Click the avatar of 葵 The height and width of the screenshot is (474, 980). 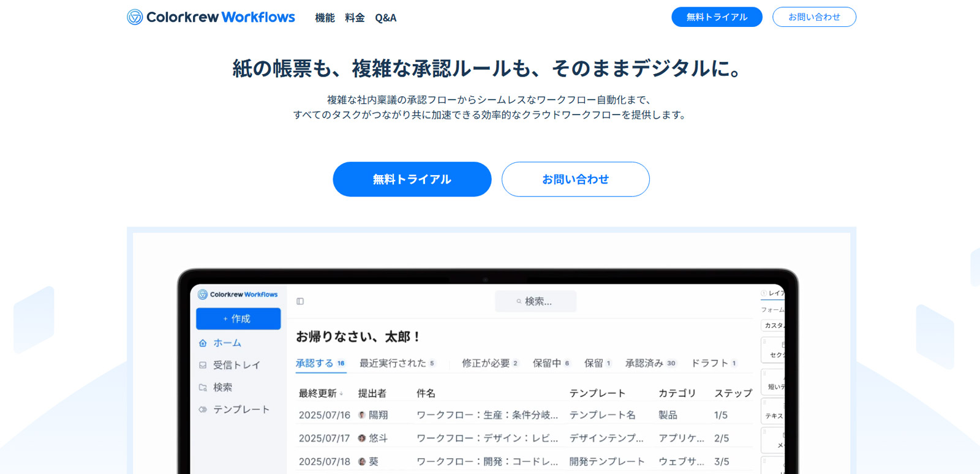click(x=362, y=462)
